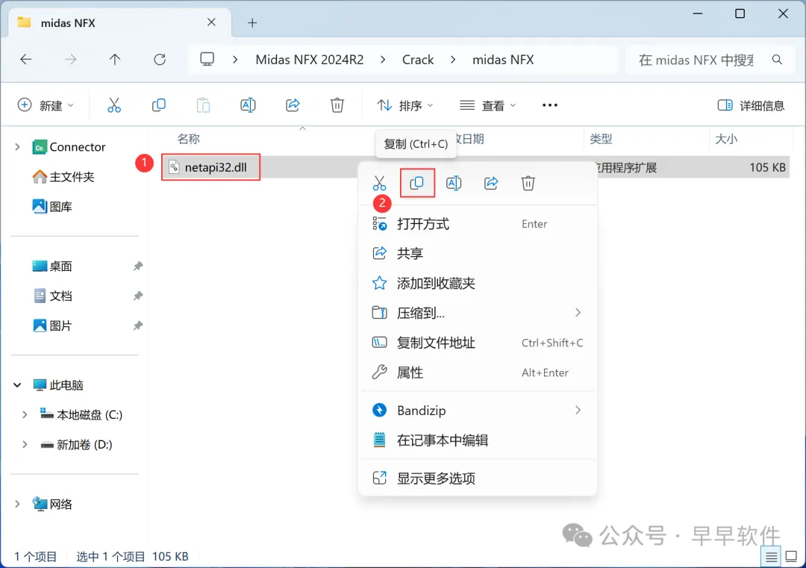Screen dimensions: 806x568
Task: Toggle the 详细信息 details pane
Action: point(751,105)
